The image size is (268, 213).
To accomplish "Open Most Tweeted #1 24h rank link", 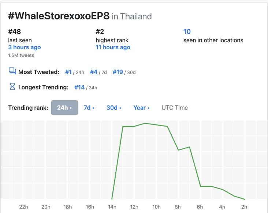I will [x=68, y=72].
